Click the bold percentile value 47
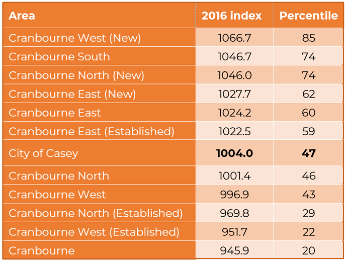The image size is (348, 263). (x=308, y=153)
